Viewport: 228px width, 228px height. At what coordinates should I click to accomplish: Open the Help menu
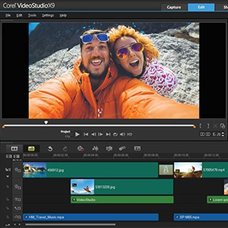point(63,15)
